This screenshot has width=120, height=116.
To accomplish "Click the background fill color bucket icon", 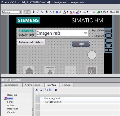I will pyautogui.click(x=71, y=12).
